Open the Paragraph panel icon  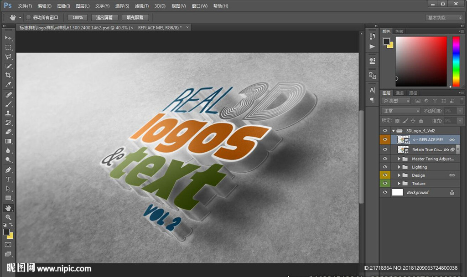(x=372, y=100)
